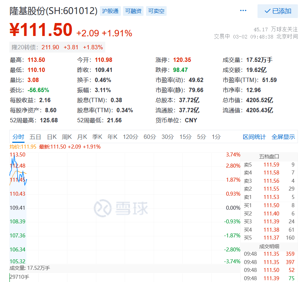Click the 五档盘口 order book header
This screenshot has width=308, height=282.
269,156
